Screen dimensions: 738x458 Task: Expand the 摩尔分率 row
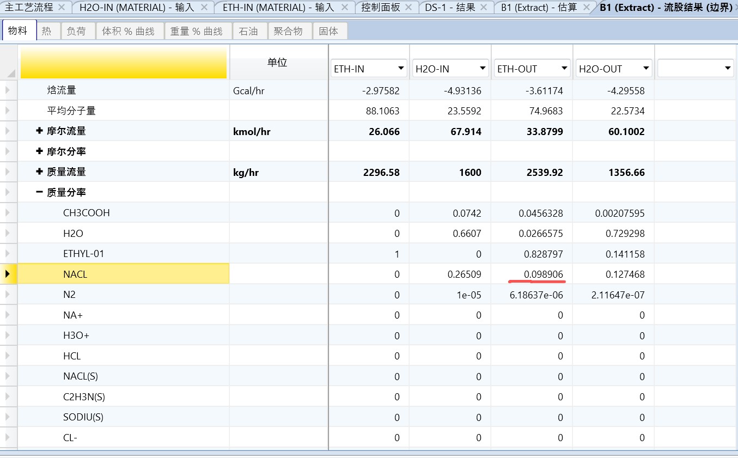point(39,151)
